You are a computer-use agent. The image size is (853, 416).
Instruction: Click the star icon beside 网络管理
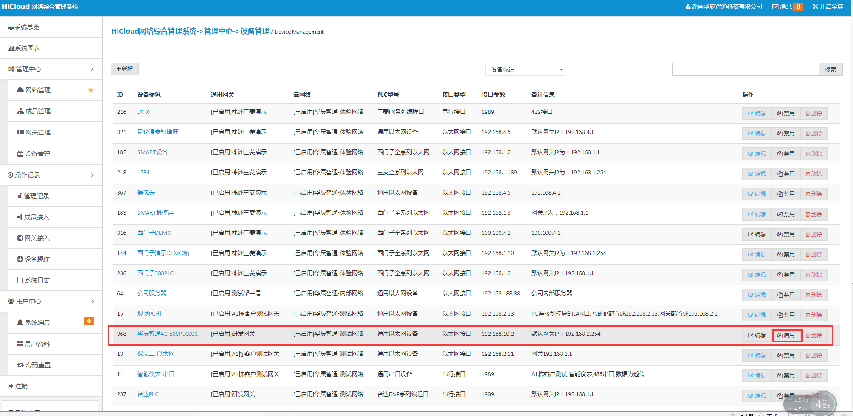tap(91, 90)
